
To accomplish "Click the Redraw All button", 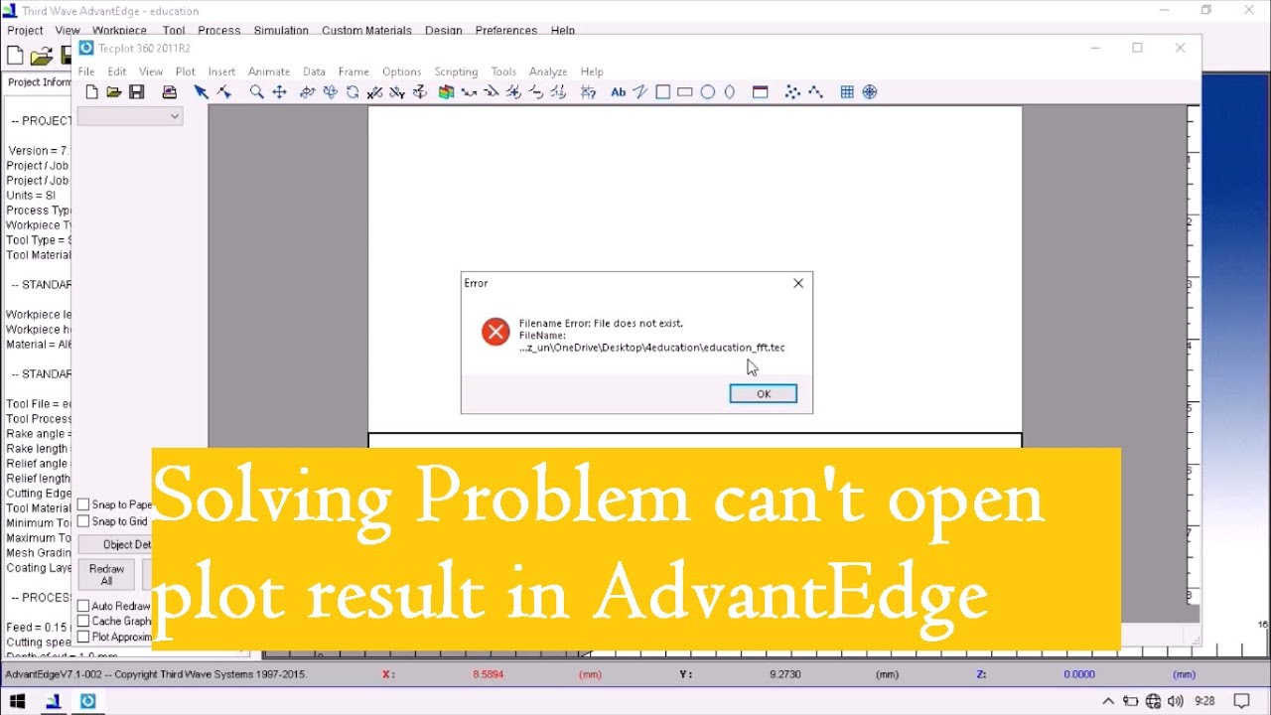I will [106, 575].
